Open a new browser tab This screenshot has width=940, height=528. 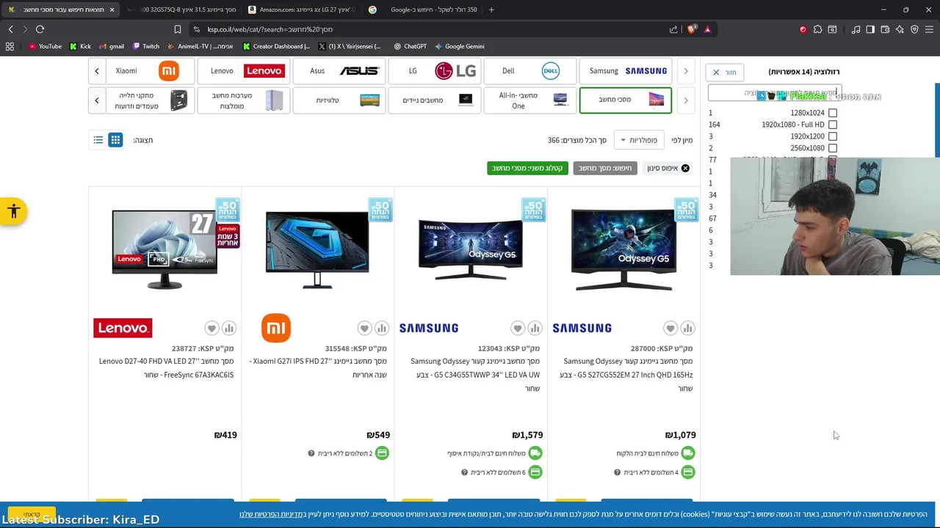tap(491, 10)
